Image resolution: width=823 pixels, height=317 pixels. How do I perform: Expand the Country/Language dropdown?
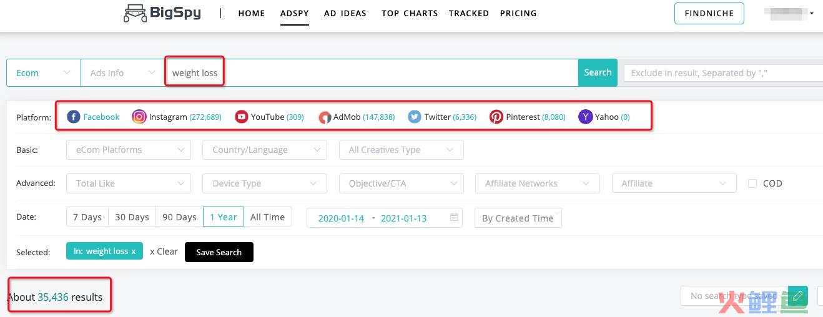(265, 150)
